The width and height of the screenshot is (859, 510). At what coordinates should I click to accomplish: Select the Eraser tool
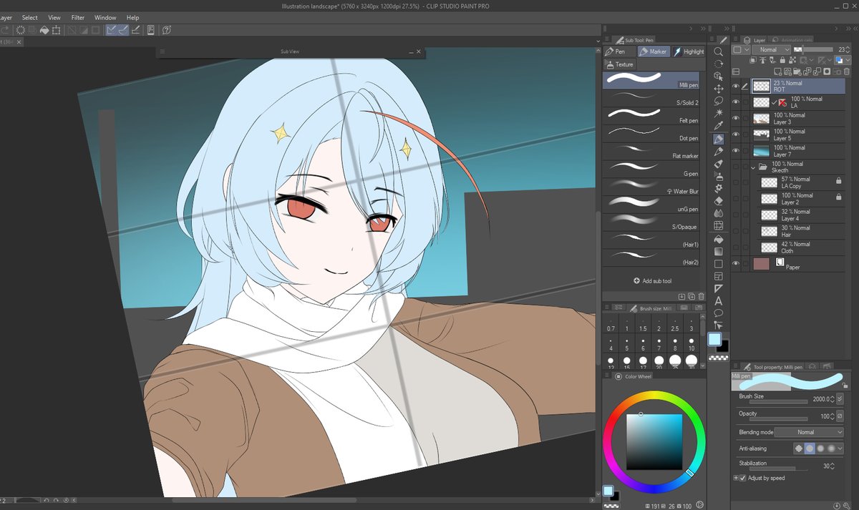click(718, 202)
